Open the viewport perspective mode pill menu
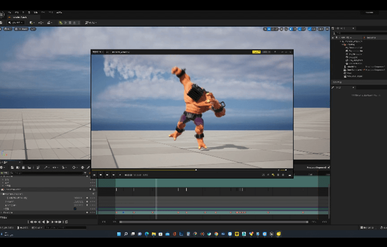387x247 pixels. coord(8,29)
